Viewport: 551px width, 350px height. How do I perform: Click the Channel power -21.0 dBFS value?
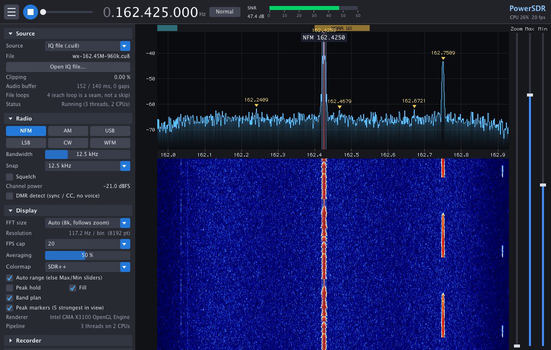pyautogui.click(x=117, y=186)
